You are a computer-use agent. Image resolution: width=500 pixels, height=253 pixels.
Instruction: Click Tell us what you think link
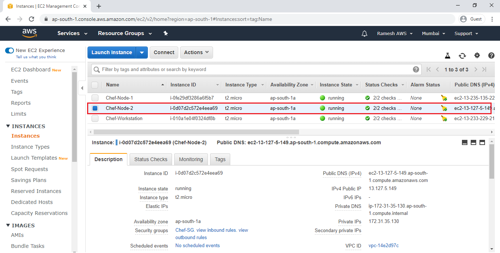pos(36,57)
